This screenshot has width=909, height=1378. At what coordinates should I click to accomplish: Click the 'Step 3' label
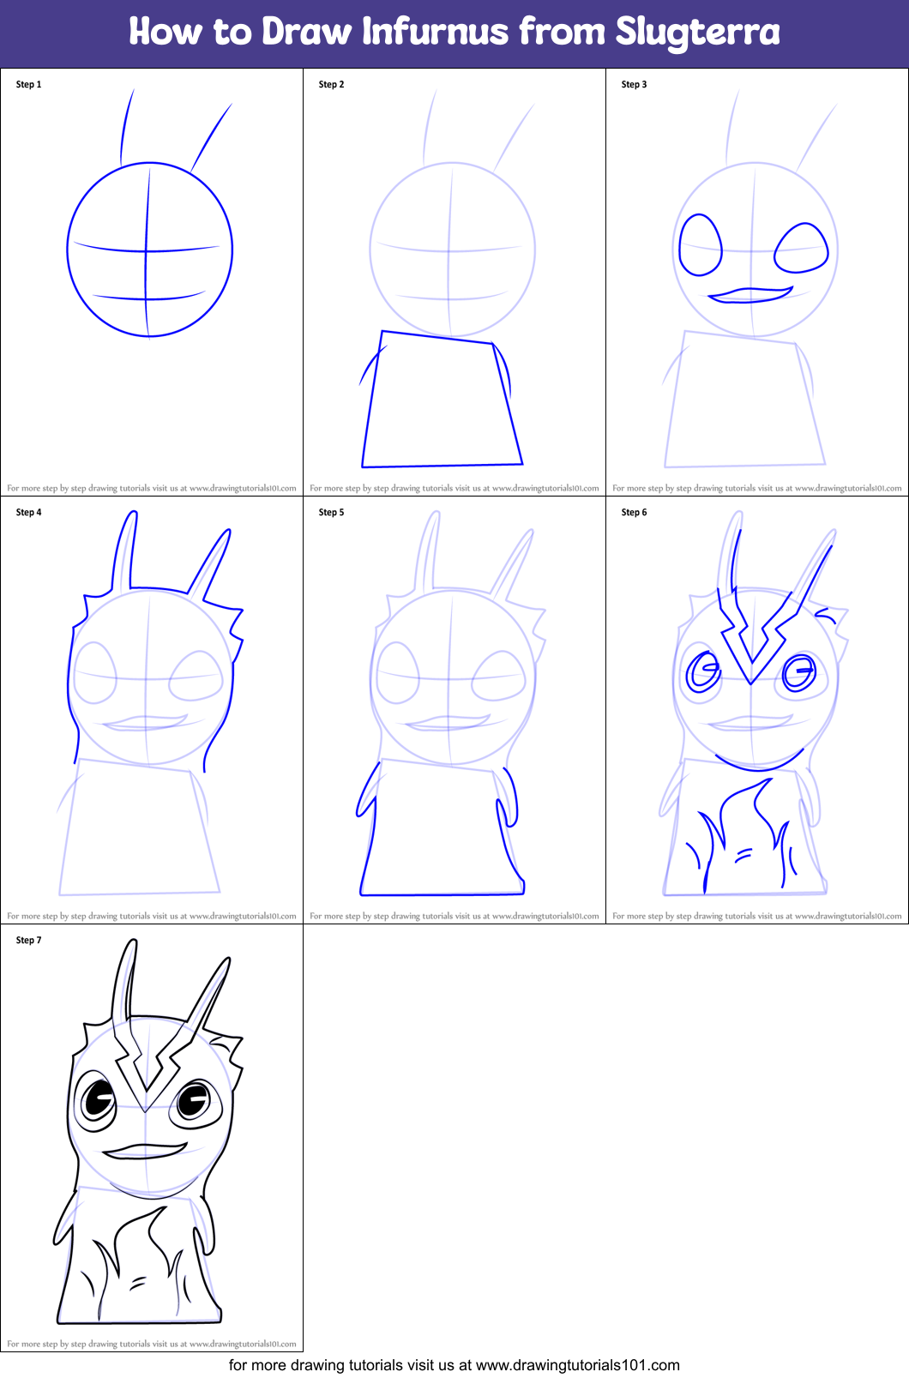click(634, 84)
